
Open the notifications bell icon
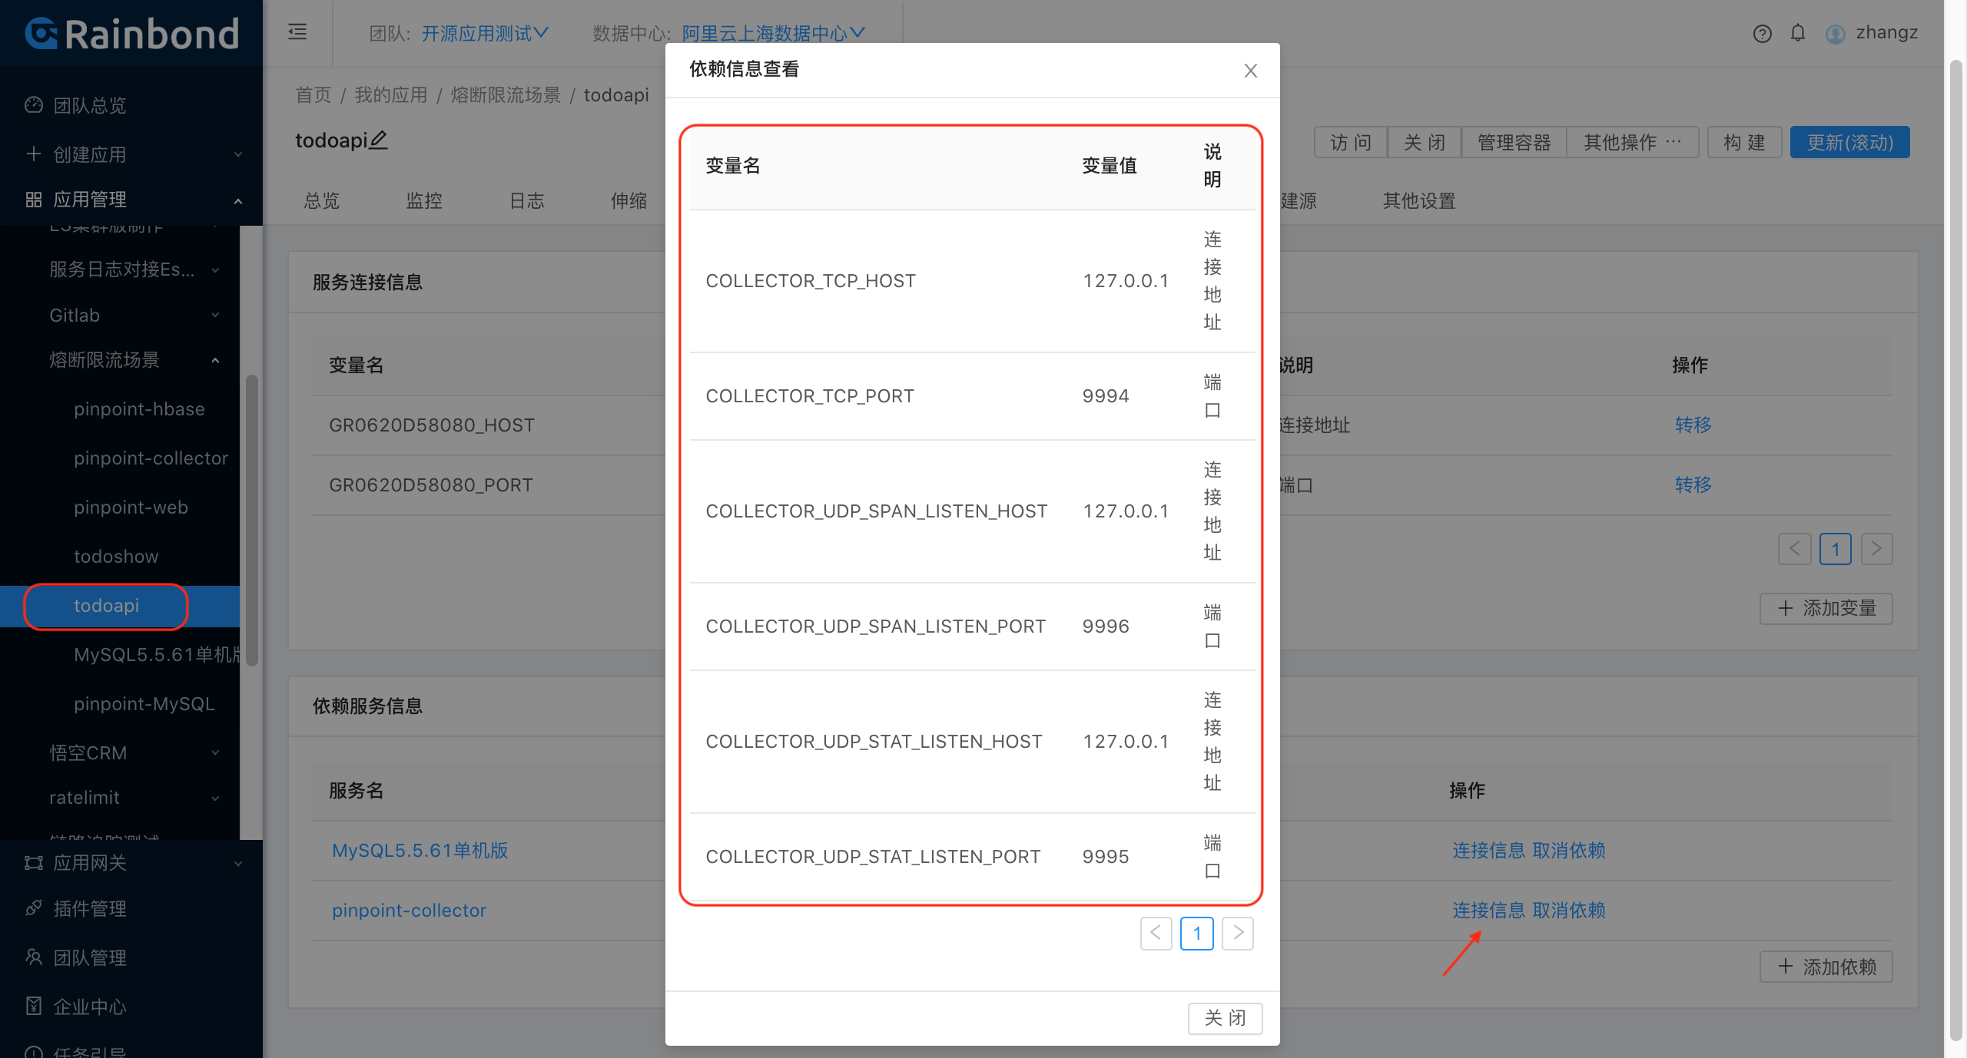[x=1798, y=33]
